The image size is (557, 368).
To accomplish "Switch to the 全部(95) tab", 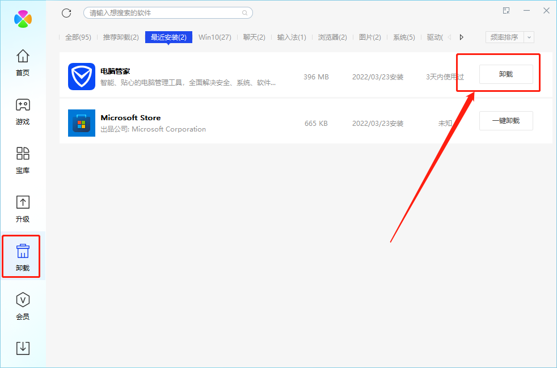I will [x=78, y=37].
